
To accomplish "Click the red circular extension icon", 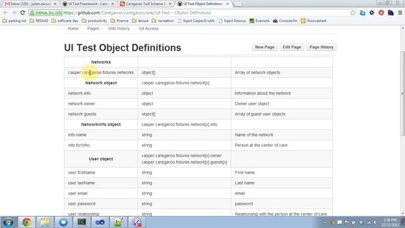I will point(381,13).
